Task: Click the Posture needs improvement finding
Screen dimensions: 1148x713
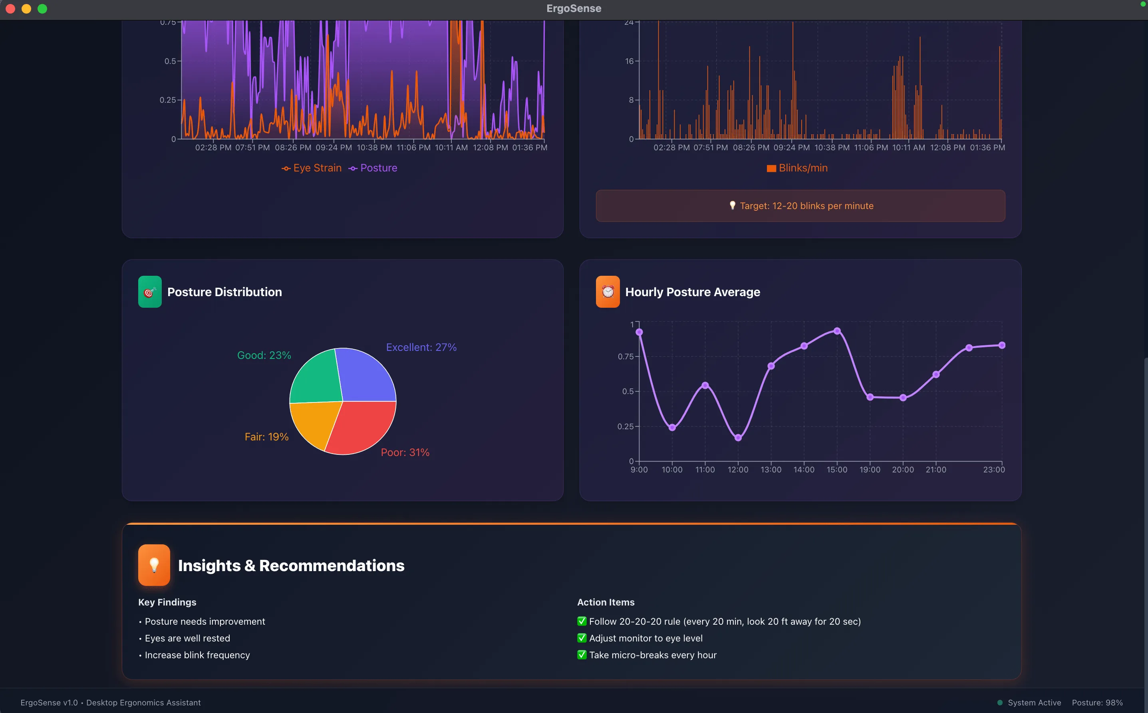Action: 205,621
